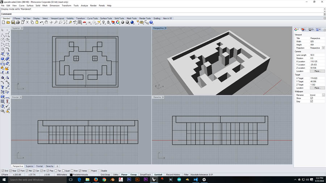Click the Lens Length value field
326x183 pixels.
[x=317, y=55]
